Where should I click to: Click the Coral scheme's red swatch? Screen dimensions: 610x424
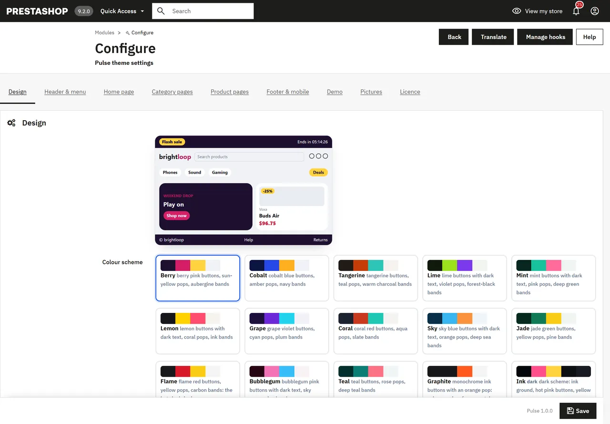click(x=361, y=319)
